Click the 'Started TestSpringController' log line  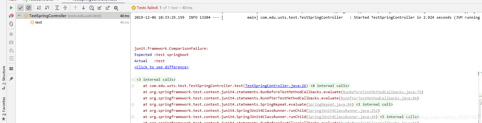click(x=307, y=17)
